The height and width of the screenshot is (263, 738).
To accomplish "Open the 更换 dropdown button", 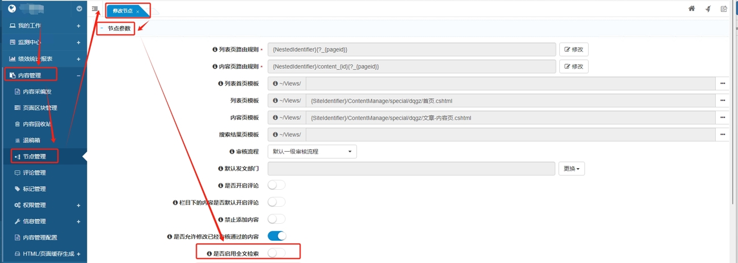I will point(572,169).
